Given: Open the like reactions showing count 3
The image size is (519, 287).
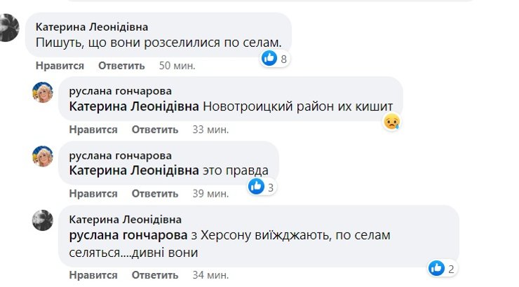Looking at the screenshot, I should point(257,186).
